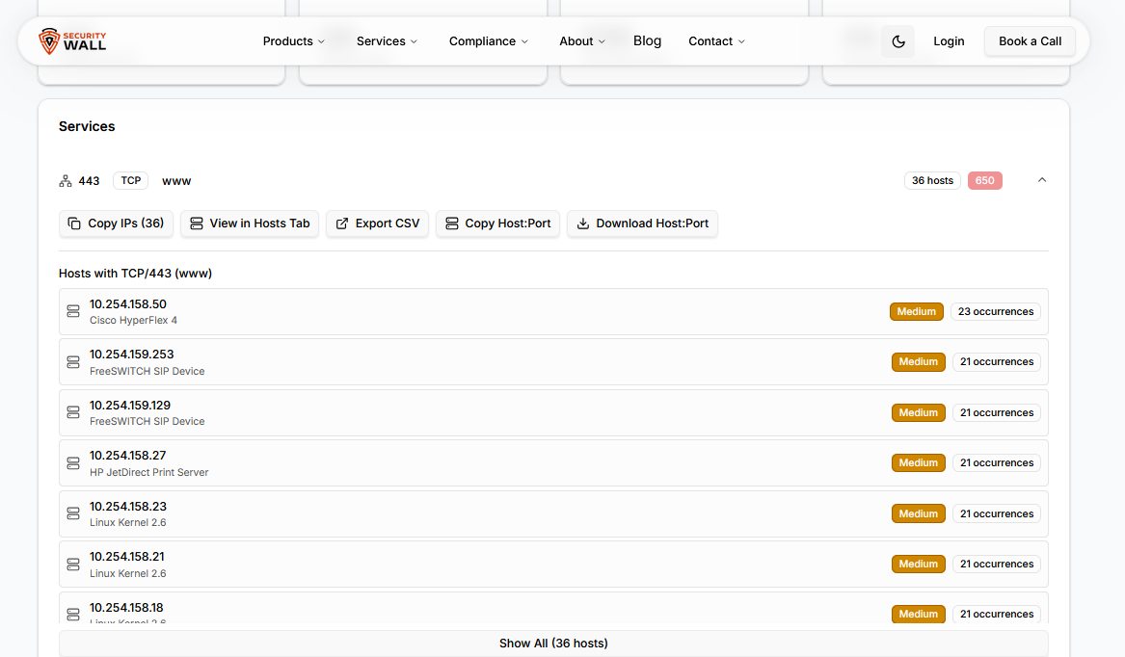Toggle dark mode with the moon icon

click(x=897, y=41)
